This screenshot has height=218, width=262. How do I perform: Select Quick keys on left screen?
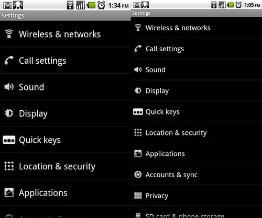[x=65, y=140]
